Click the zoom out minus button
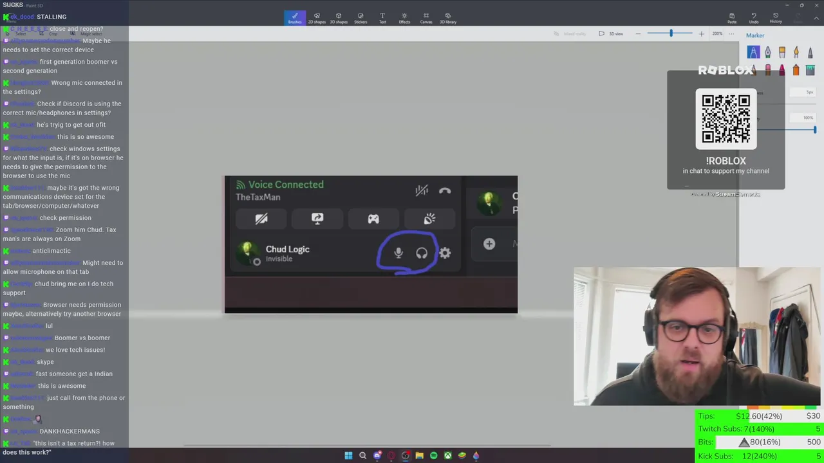824x463 pixels. pos(638,33)
